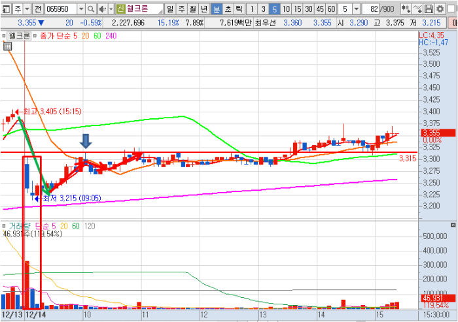Click the 최우선 best quote label
Screen dimensions: 458x322
tap(265, 23)
